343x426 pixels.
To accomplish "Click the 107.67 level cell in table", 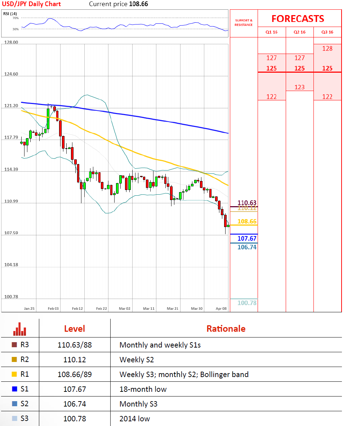I will [75, 389].
